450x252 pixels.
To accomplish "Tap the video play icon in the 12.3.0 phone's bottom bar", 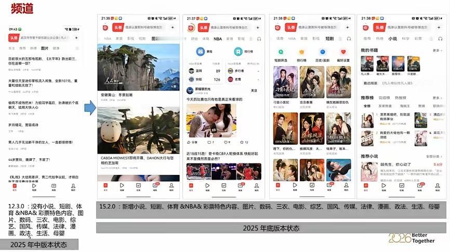I will pyautogui.click(x=34, y=186).
